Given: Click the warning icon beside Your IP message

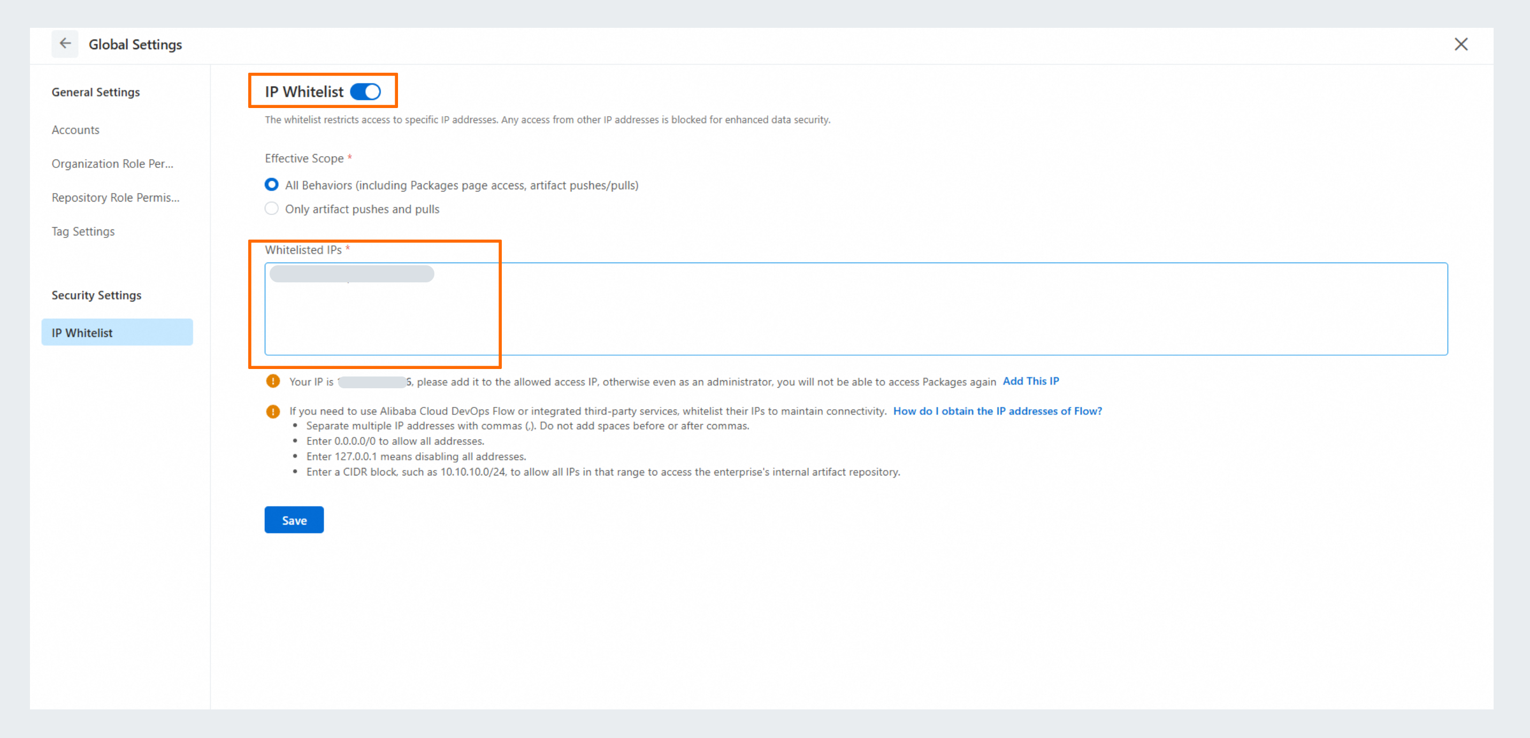Looking at the screenshot, I should click(273, 381).
